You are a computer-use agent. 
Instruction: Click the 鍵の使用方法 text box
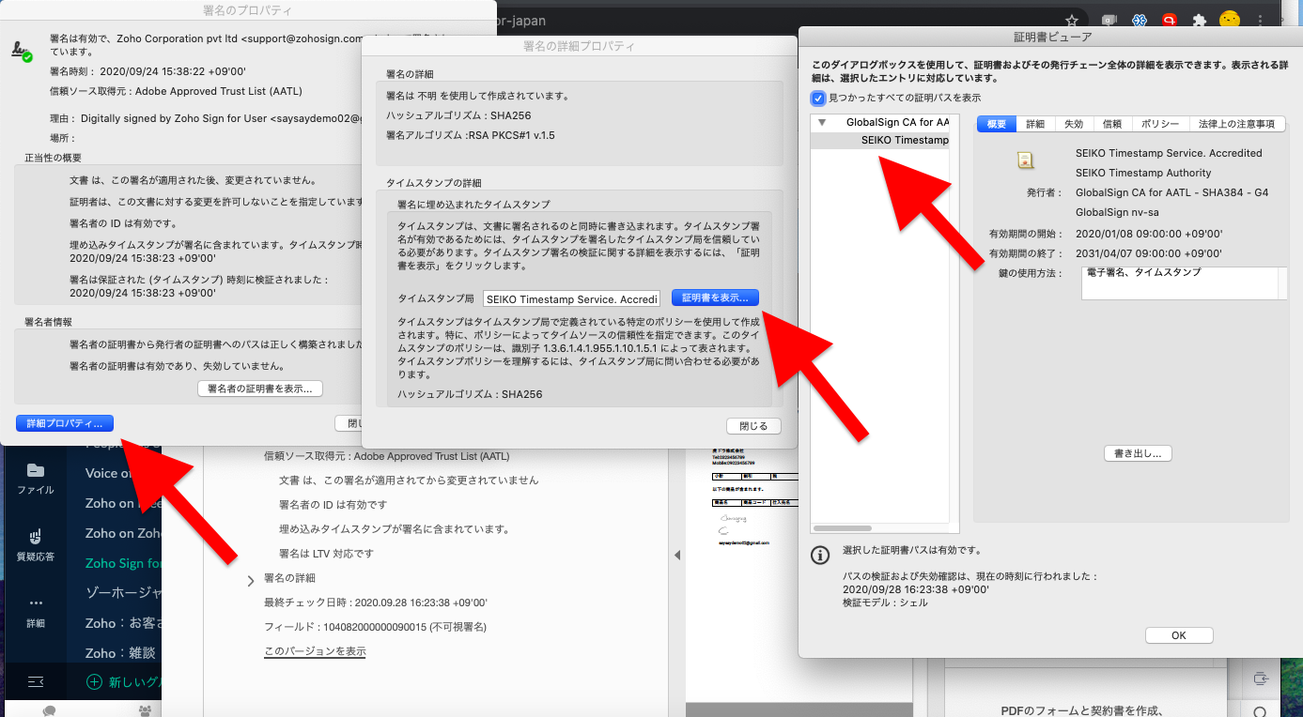click(1184, 282)
